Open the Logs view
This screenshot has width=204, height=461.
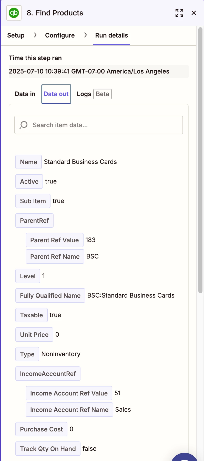click(84, 94)
